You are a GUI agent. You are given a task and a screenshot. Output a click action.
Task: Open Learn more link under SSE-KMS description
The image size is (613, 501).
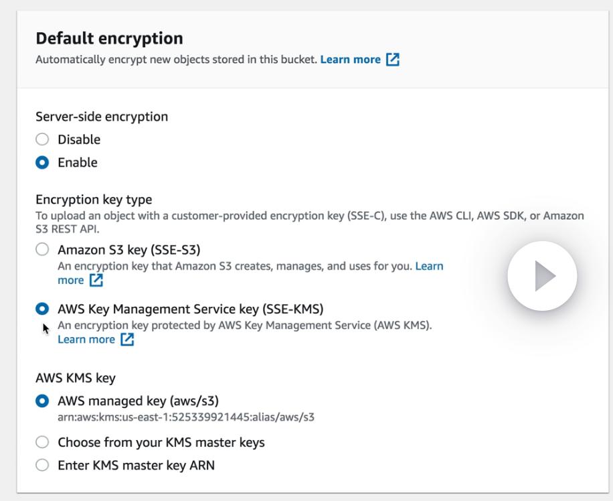[86, 340]
